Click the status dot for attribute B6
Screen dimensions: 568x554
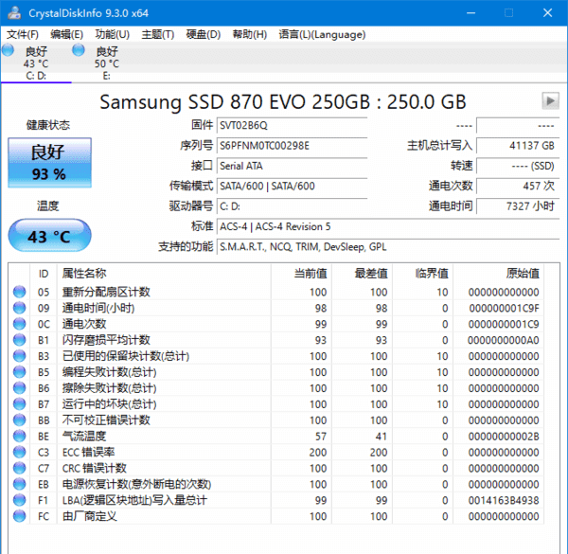point(20,388)
